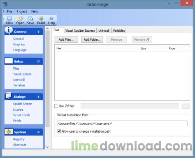Screen dimensions: 195x158
Task: Click the Save toolbar icon
Action: 30,18
